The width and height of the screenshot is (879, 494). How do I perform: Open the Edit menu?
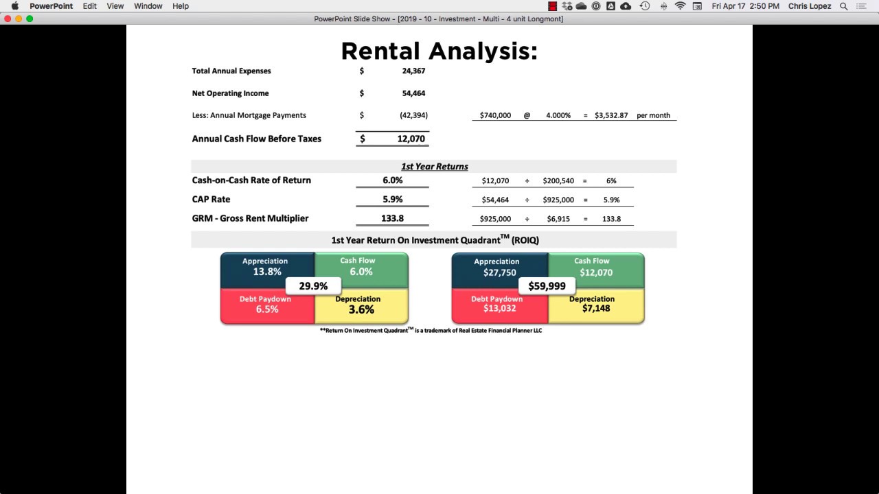[x=89, y=6]
